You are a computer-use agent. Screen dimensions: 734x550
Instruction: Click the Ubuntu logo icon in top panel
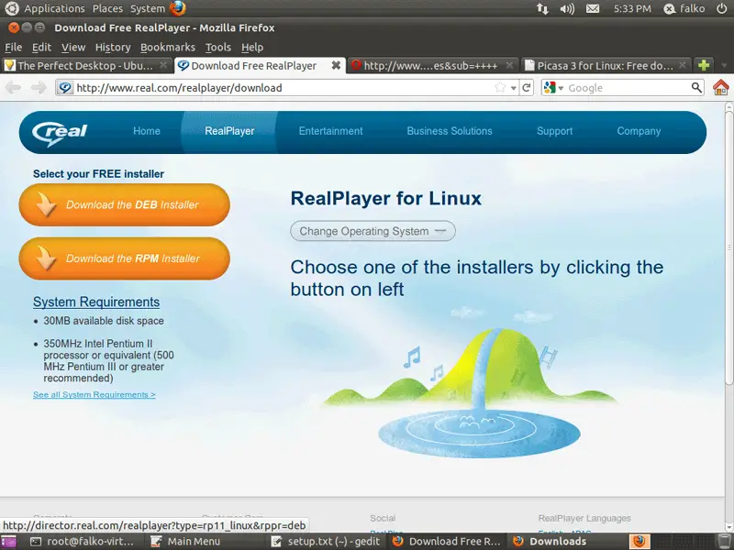12,8
